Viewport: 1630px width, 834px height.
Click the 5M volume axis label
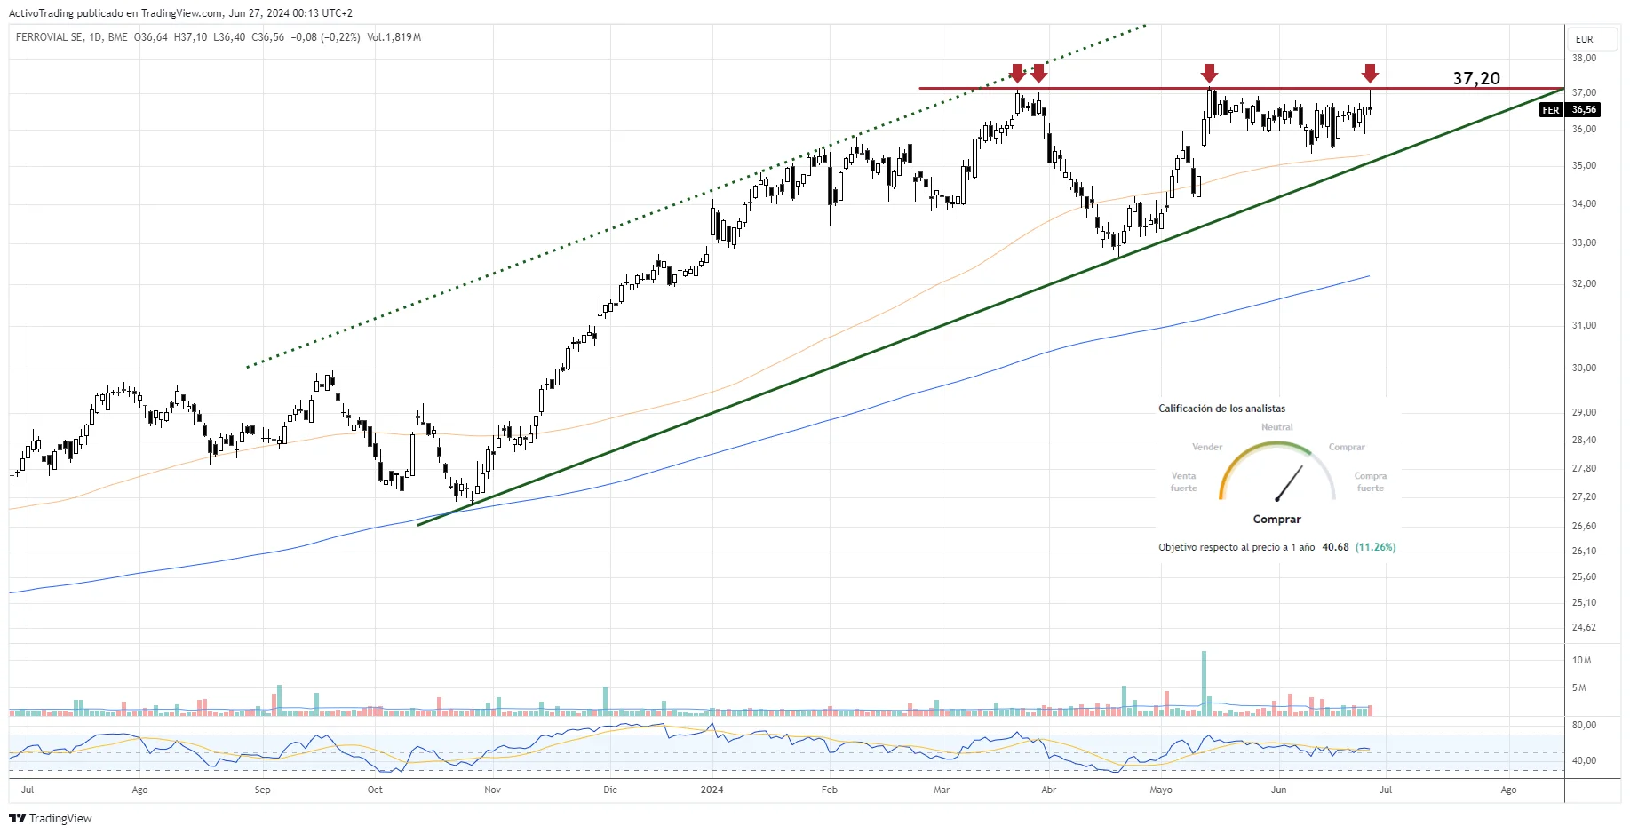point(1578,687)
